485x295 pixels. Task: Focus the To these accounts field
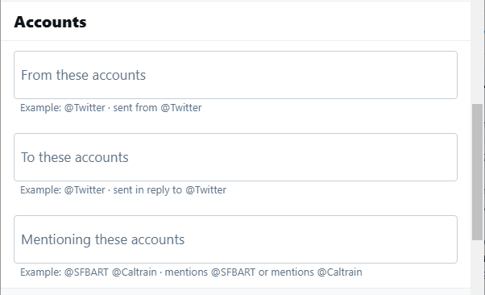point(235,157)
